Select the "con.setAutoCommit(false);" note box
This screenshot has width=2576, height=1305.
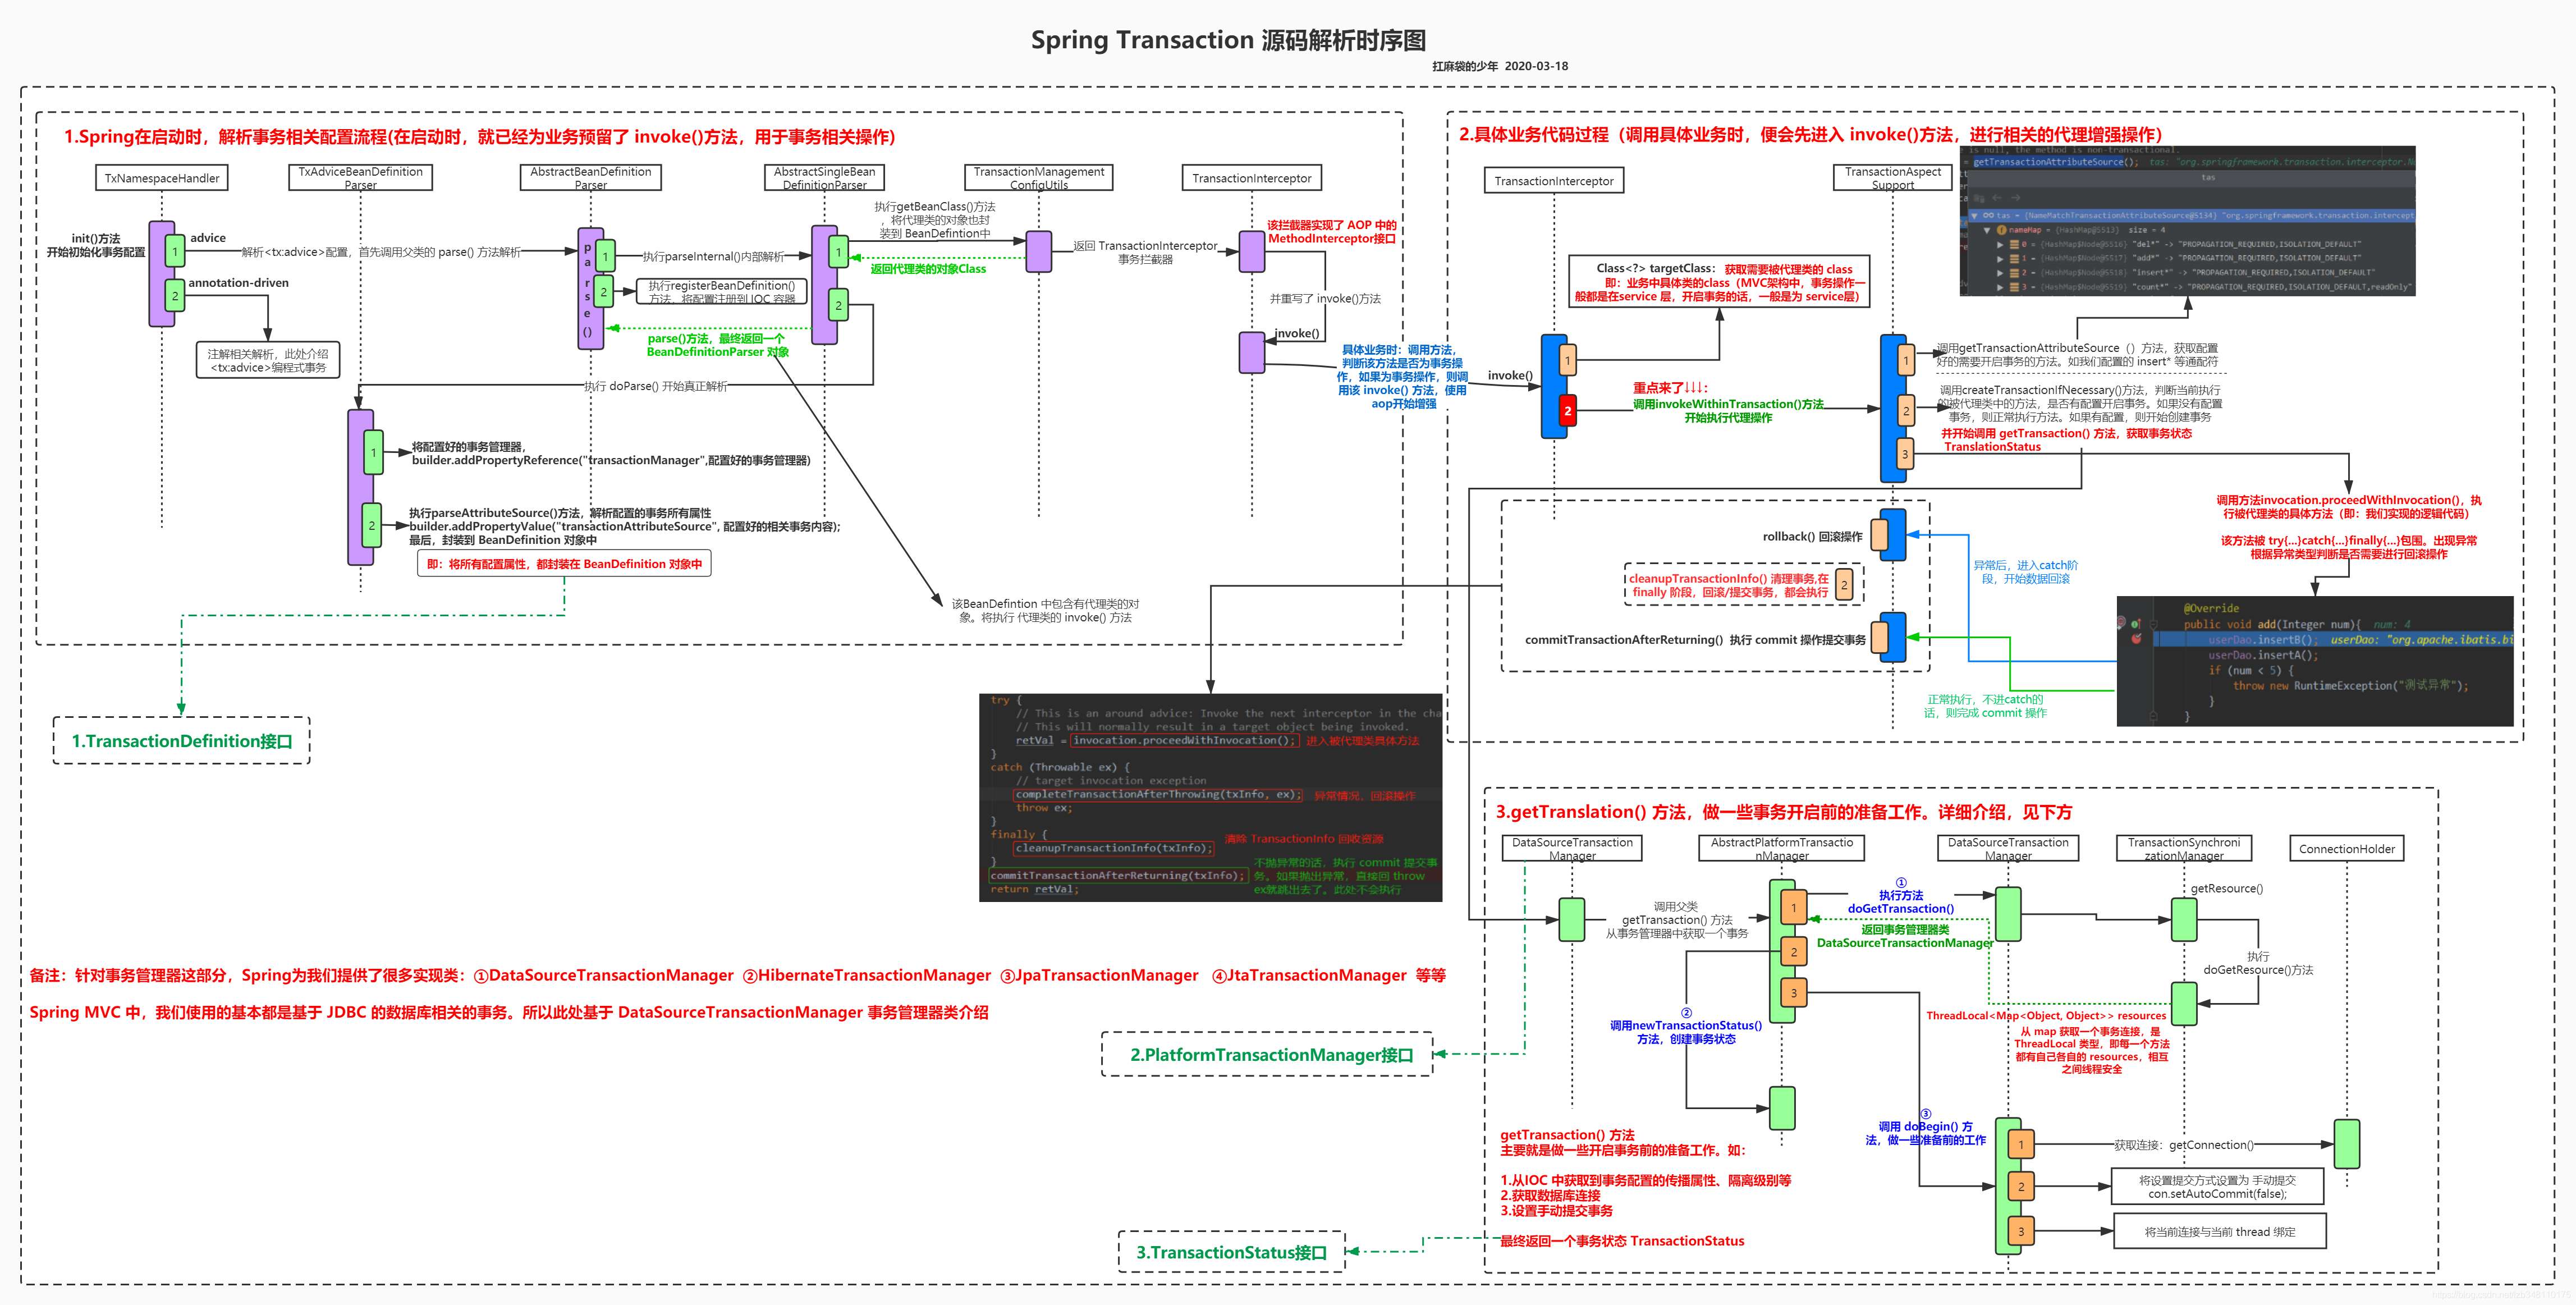(2217, 1187)
